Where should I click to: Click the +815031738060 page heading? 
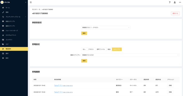[40, 13]
